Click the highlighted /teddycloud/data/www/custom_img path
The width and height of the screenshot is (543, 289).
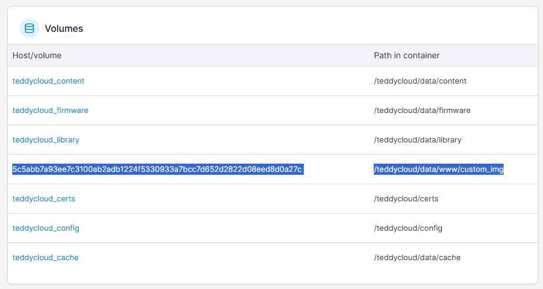439,170
